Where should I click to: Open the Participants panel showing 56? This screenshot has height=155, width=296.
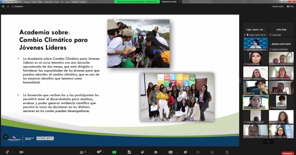point(83,152)
